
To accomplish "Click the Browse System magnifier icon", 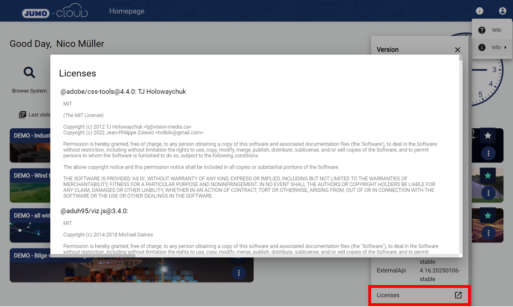I will pos(29,73).
